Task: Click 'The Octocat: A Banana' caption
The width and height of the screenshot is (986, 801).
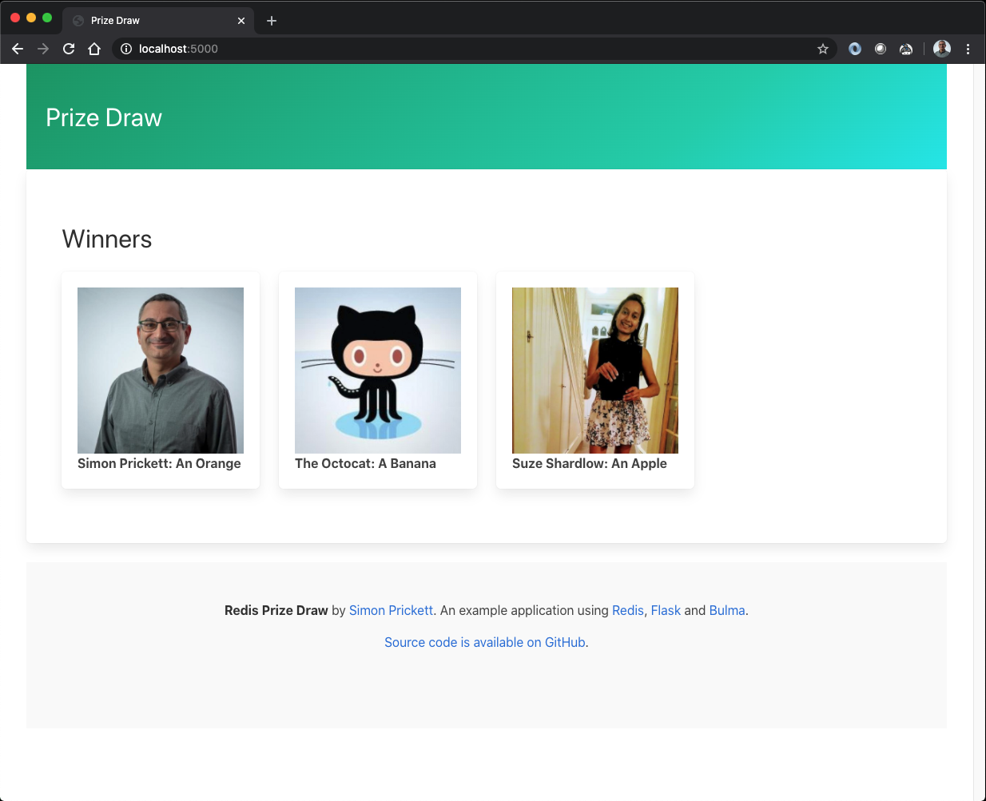Action: coord(365,463)
